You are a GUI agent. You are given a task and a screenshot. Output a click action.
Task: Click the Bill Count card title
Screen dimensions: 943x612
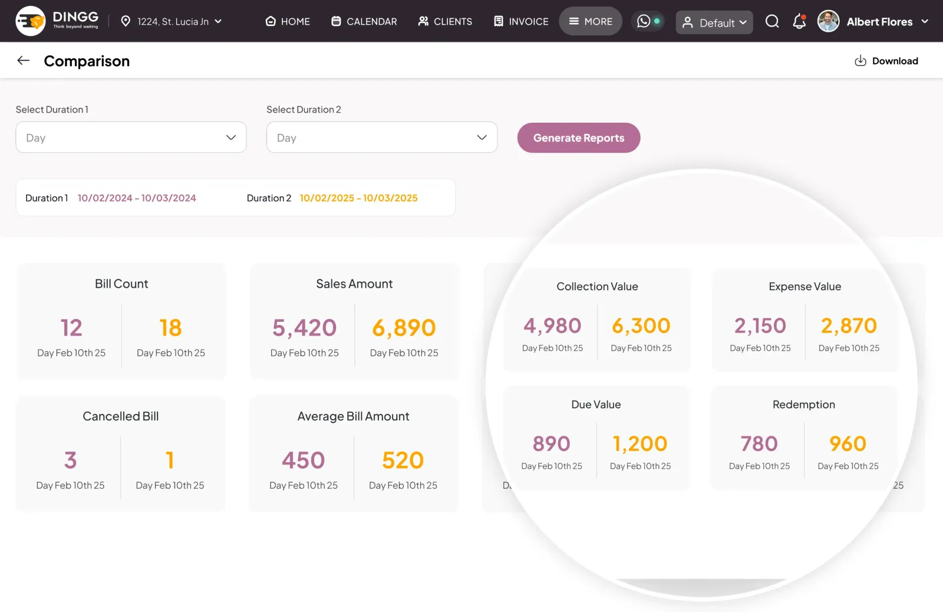coord(121,284)
